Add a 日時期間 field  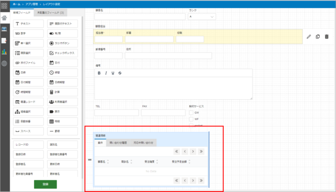[62, 82]
